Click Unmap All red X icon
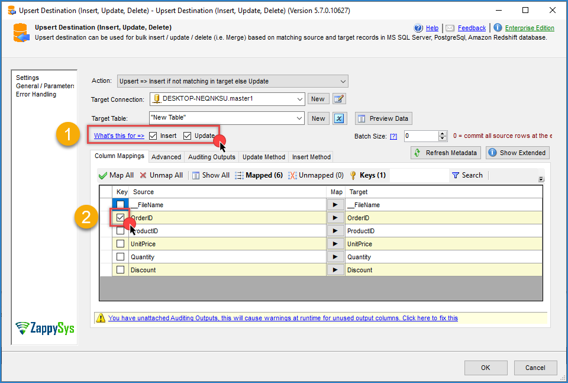 [x=143, y=175]
